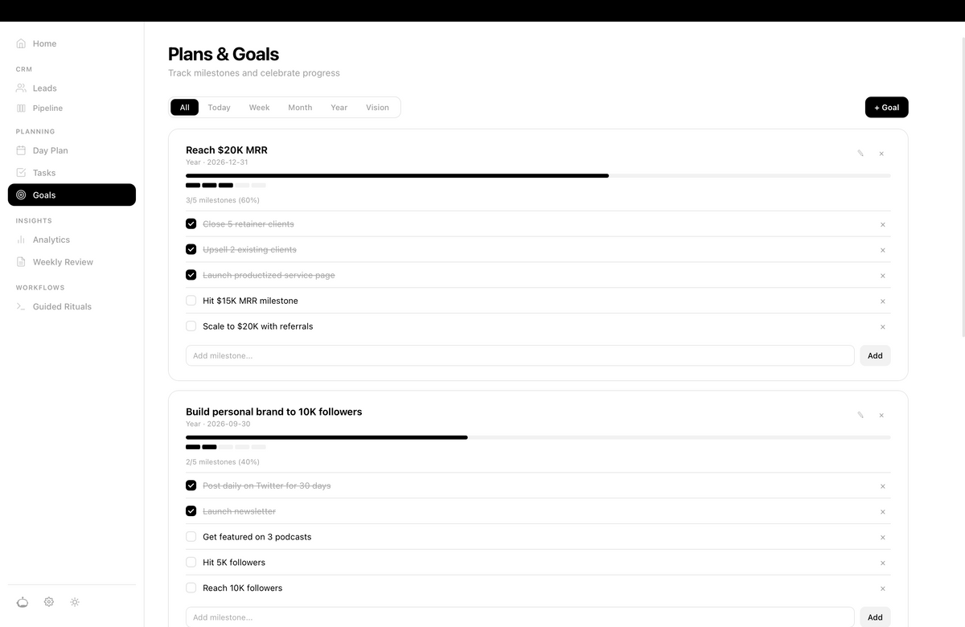Image resolution: width=965 pixels, height=627 pixels.
Task: Click the Reach $20K MRR progress bar
Action: click(538, 175)
